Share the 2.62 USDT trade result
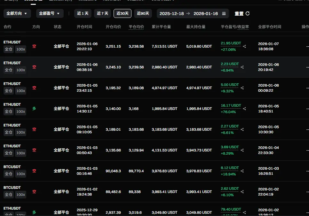This screenshot has height=216, width=309. (x=242, y=192)
